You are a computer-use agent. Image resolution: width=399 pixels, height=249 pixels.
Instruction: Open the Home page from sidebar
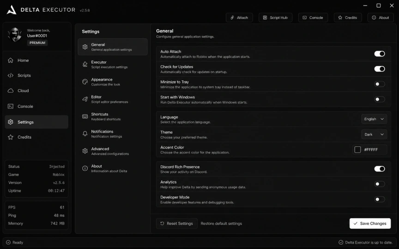(x=36, y=61)
